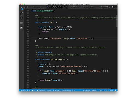This screenshot has width=137, height=99.
Task: Click the horizontal scrollbar at editor bottom
Action: (71, 89)
